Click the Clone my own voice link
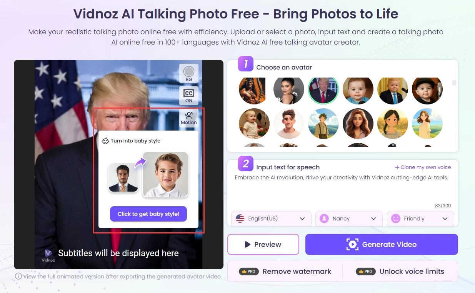This screenshot has height=293, width=475. (423, 167)
